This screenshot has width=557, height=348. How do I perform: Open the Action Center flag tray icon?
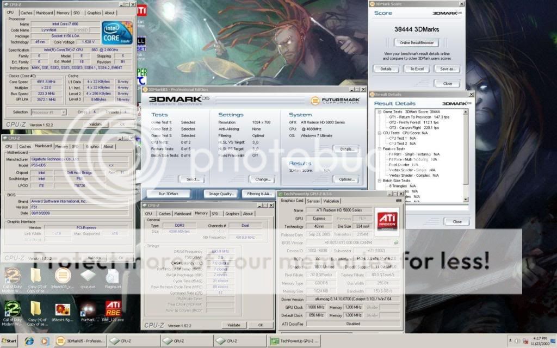pos(526,341)
